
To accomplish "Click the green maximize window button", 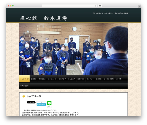I will click(13, 6).
